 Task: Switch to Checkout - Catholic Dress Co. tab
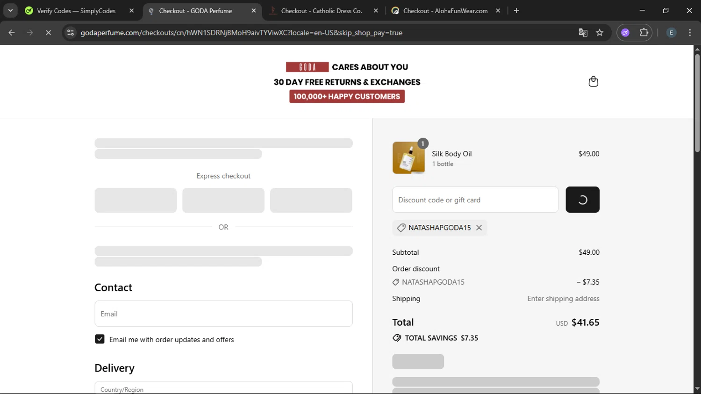tap(322, 11)
